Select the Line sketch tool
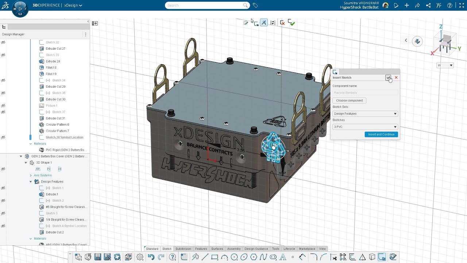 point(205,257)
